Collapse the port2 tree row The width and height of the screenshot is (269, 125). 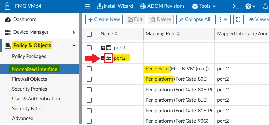tap(103, 58)
